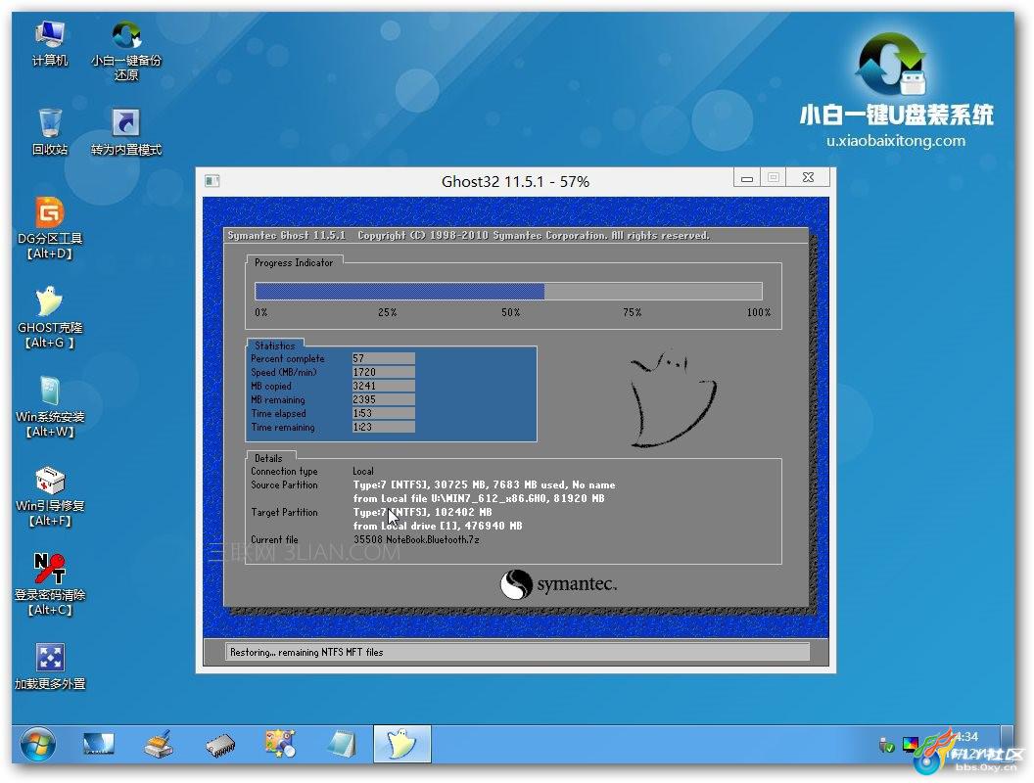This screenshot has width=1034, height=783.
Task: Click current file 35508 NoteBook.Bluetooth.7z
Action: [x=416, y=540]
